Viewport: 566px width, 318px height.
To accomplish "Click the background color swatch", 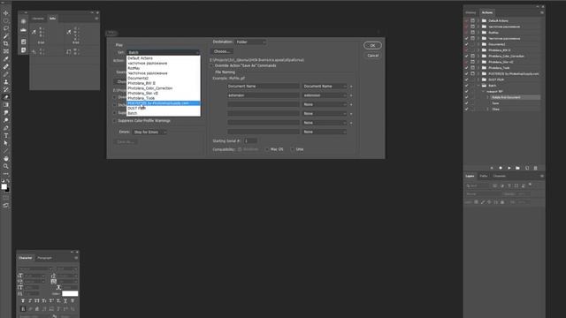I will (8, 190).
